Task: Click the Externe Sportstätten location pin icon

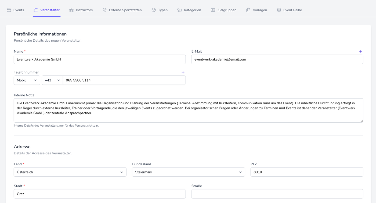Action: coord(105,10)
